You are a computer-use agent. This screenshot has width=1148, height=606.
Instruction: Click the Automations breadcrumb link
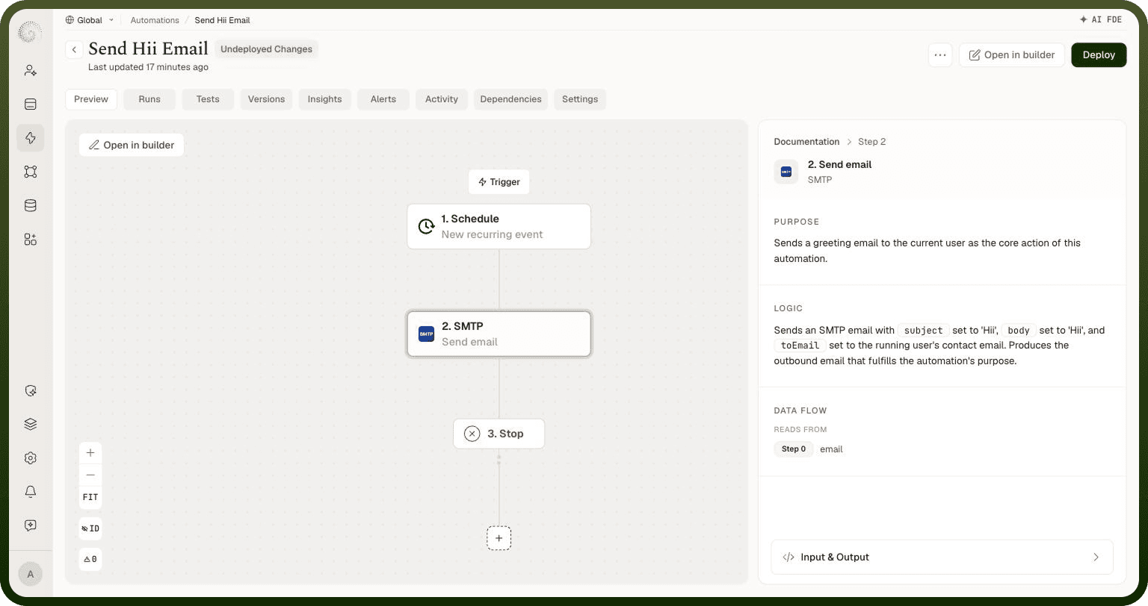155,20
